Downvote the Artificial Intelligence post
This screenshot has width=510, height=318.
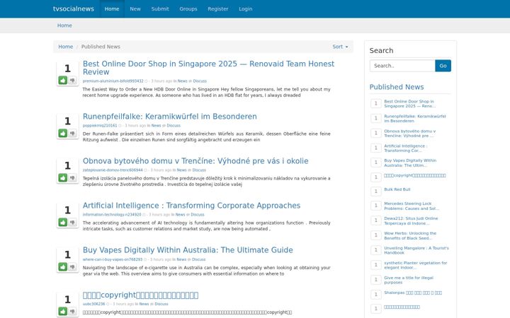click(72, 223)
